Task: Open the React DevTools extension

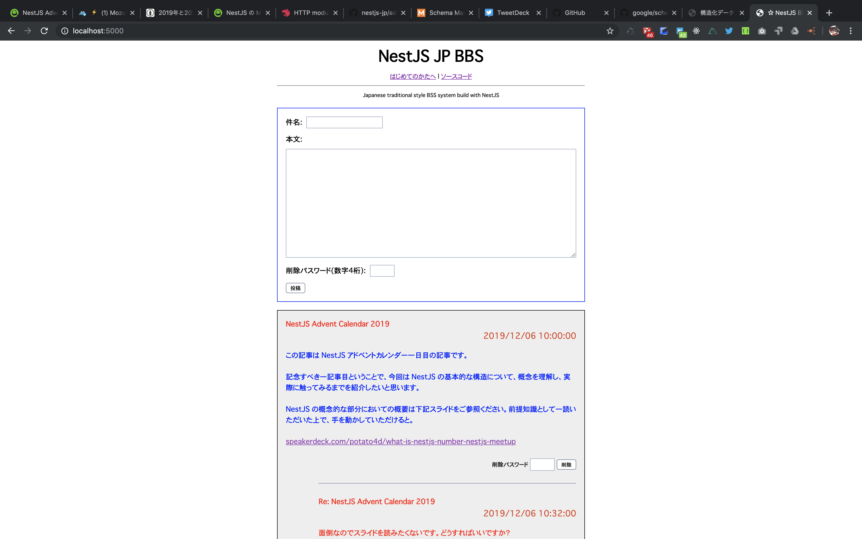Action: point(696,31)
